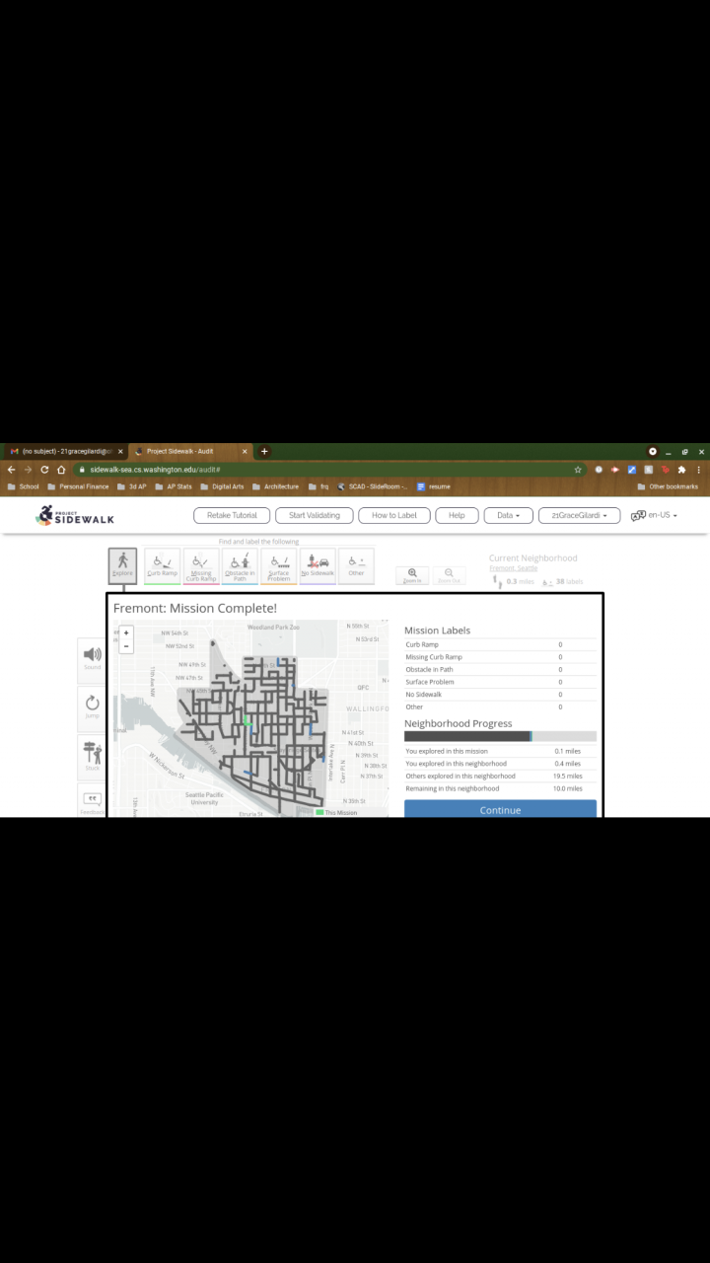The height and width of the screenshot is (1263, 710).
Task: Select the Surface Problem label tool
Action: (x=278, y=566)
